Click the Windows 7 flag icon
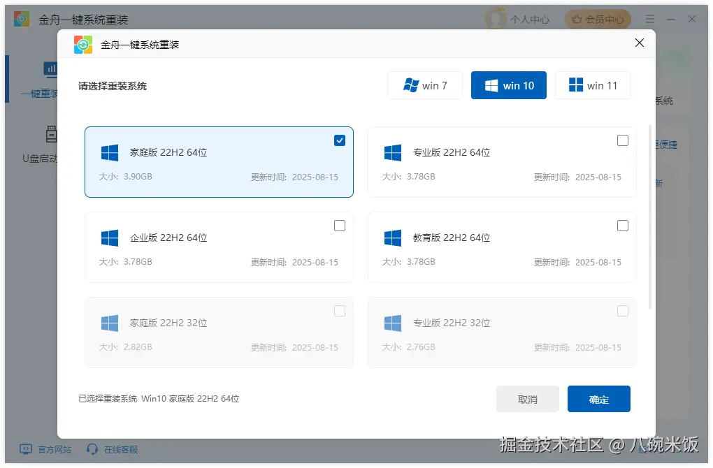 [410, 85]
